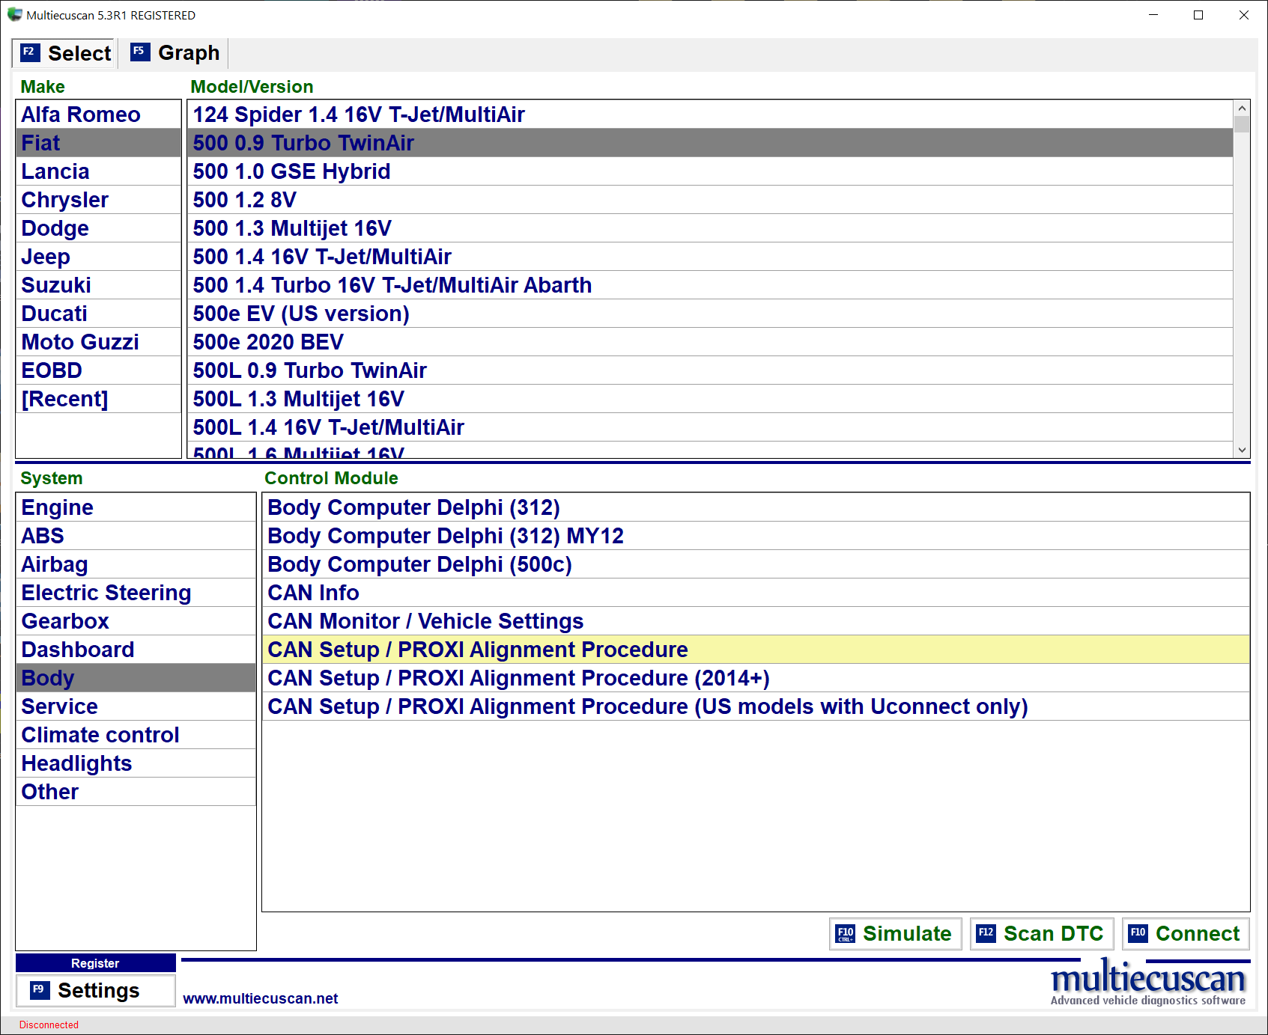Choose CAN Setup / PROXI Alignment Procedure (2014+)
Image resolution: width=1268 pixels, height=1035 pixels.
(756, 678)
